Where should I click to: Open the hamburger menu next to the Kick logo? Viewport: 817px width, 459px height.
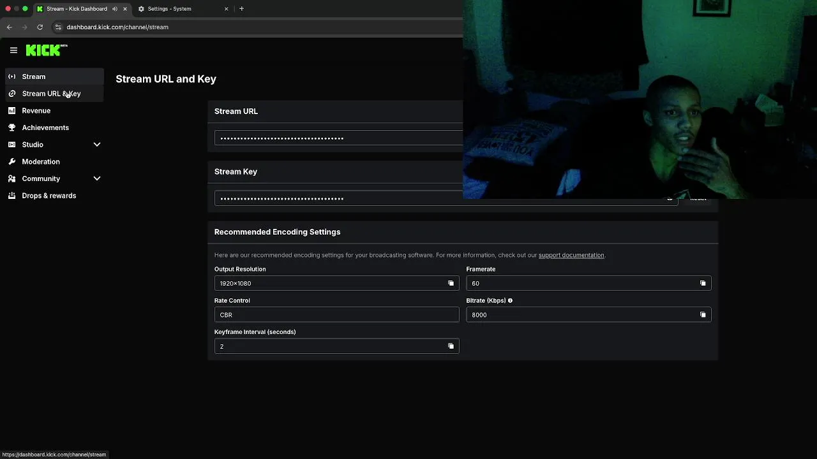[x=13, y=50]
